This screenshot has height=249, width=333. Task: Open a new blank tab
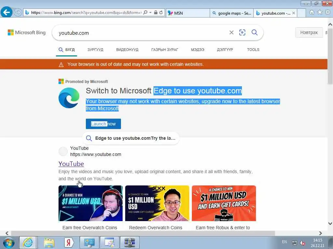pyautogui.click(x=301, y=13)
